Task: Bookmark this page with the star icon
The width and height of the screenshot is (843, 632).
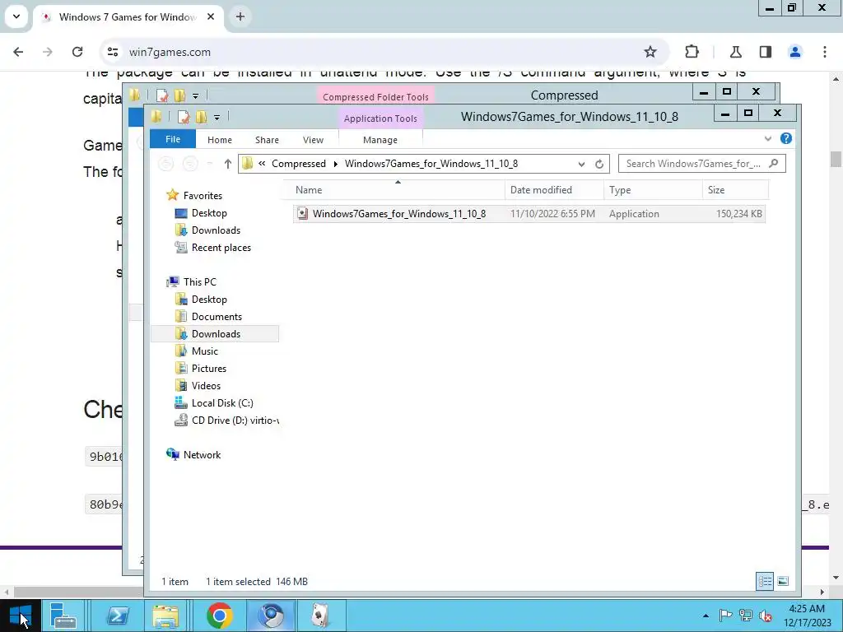Action: tap(650, 52)
